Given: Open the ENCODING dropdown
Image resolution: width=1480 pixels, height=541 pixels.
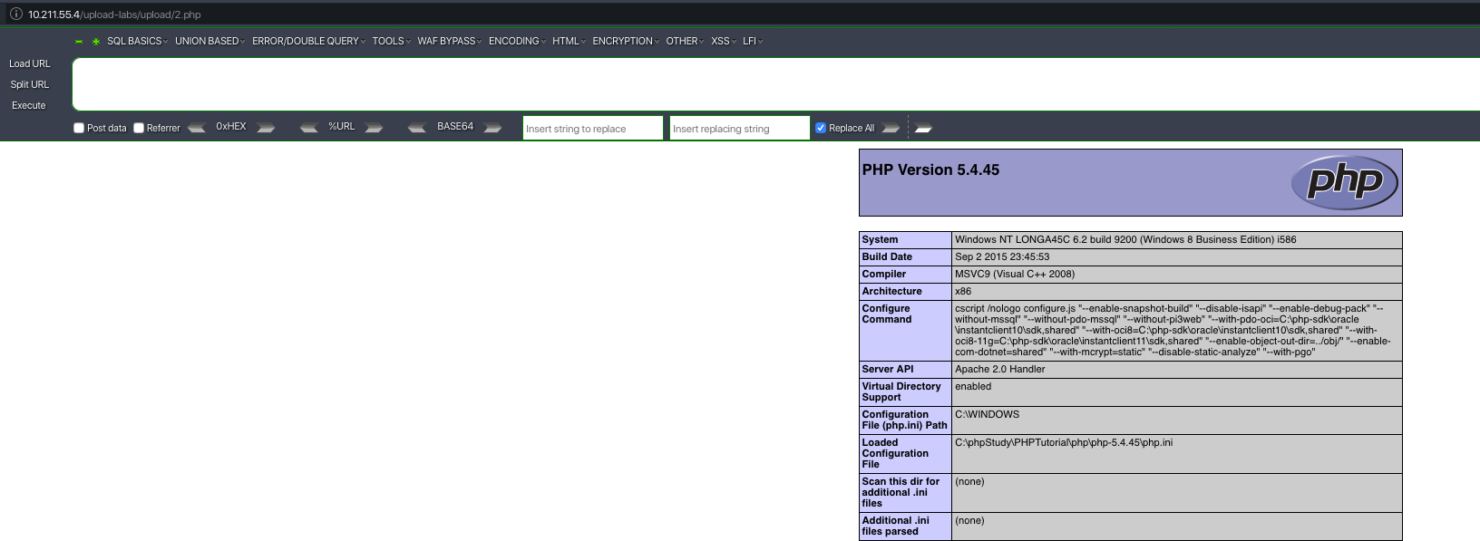Looking at the screenshot, I should coord(517,41).
